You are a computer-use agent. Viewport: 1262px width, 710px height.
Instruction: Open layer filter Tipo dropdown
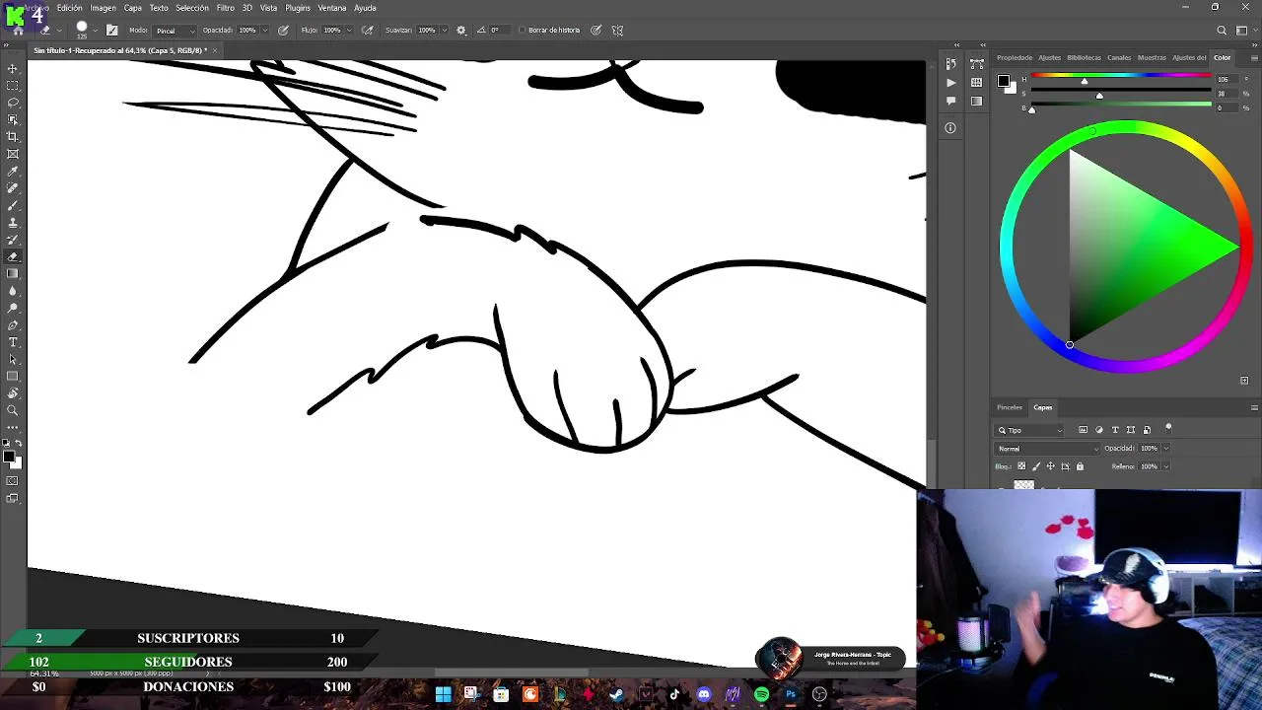pos(1030,430)
